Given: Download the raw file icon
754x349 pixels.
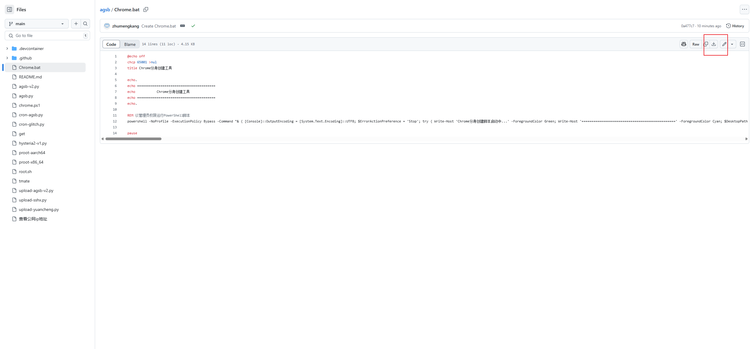Looking at the screenshot, I should coord(714,44).
